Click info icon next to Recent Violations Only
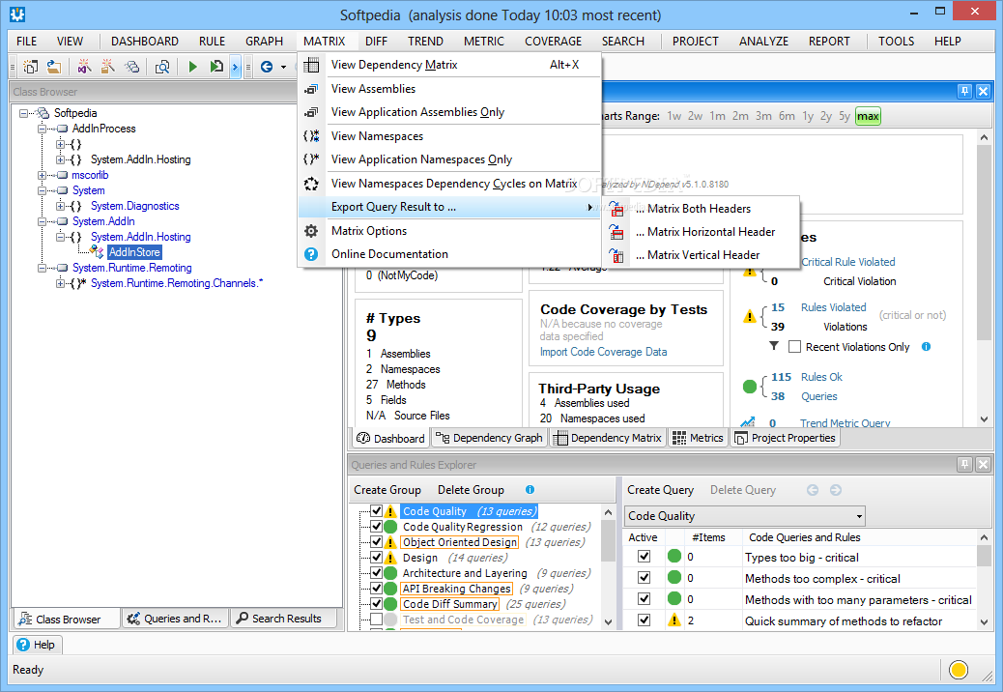Viewport: 1003px width, 692px height. pos(926,347)
